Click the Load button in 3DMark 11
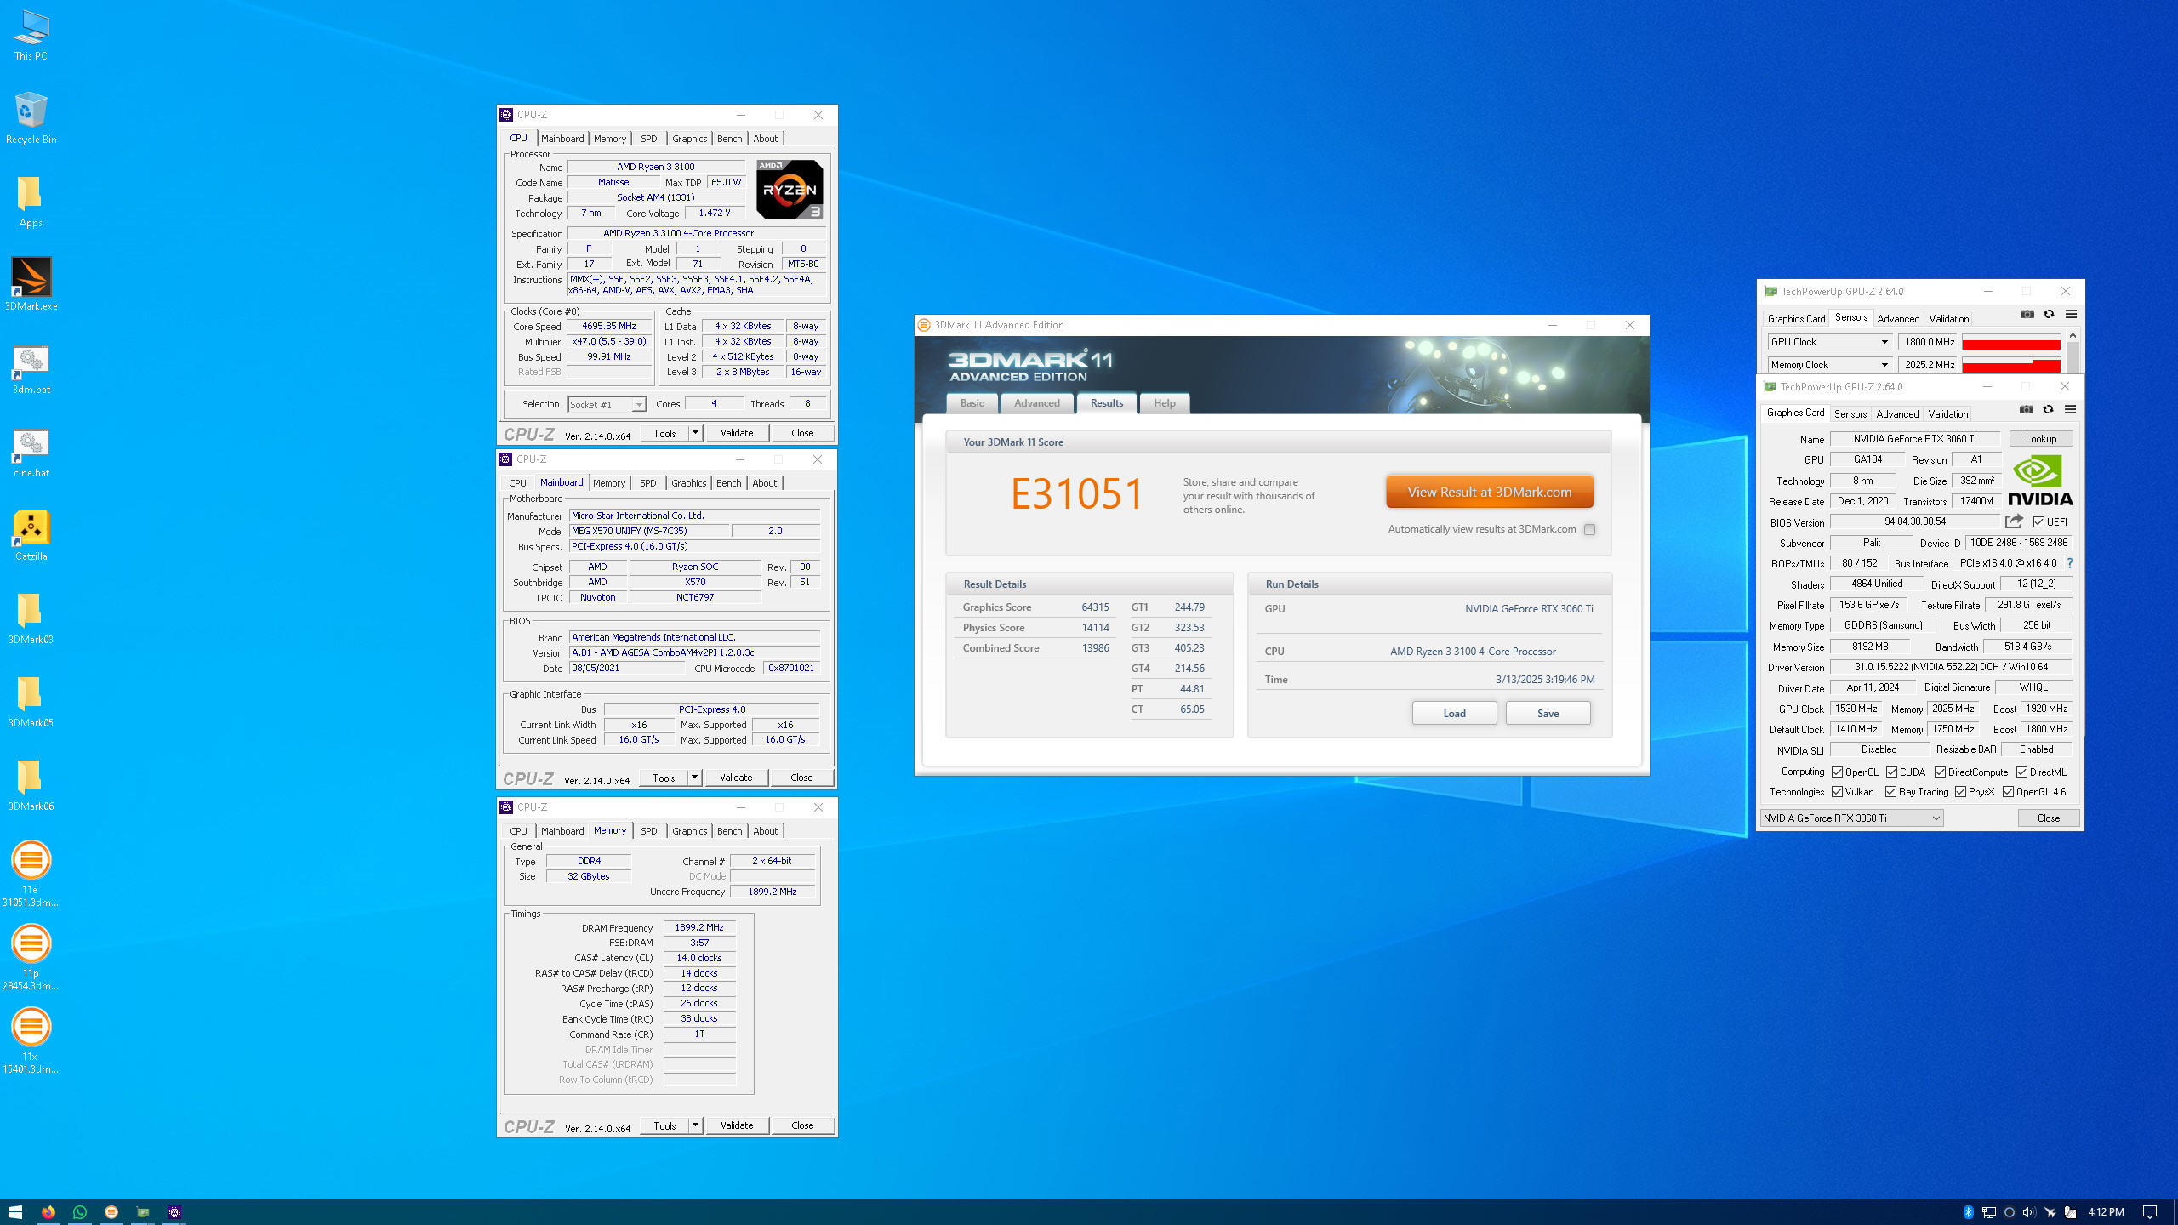 click(1454, 713)
